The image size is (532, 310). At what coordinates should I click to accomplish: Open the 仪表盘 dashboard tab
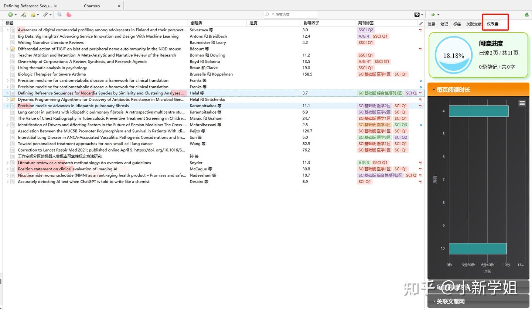(x=492, y=24)
